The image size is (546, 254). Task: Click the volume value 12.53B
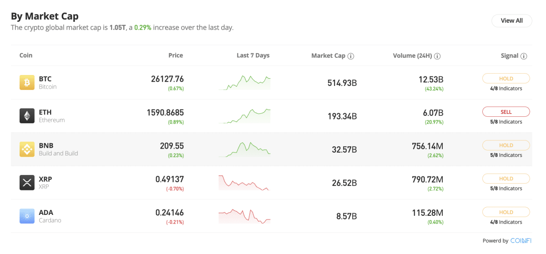tap(431, 79)
